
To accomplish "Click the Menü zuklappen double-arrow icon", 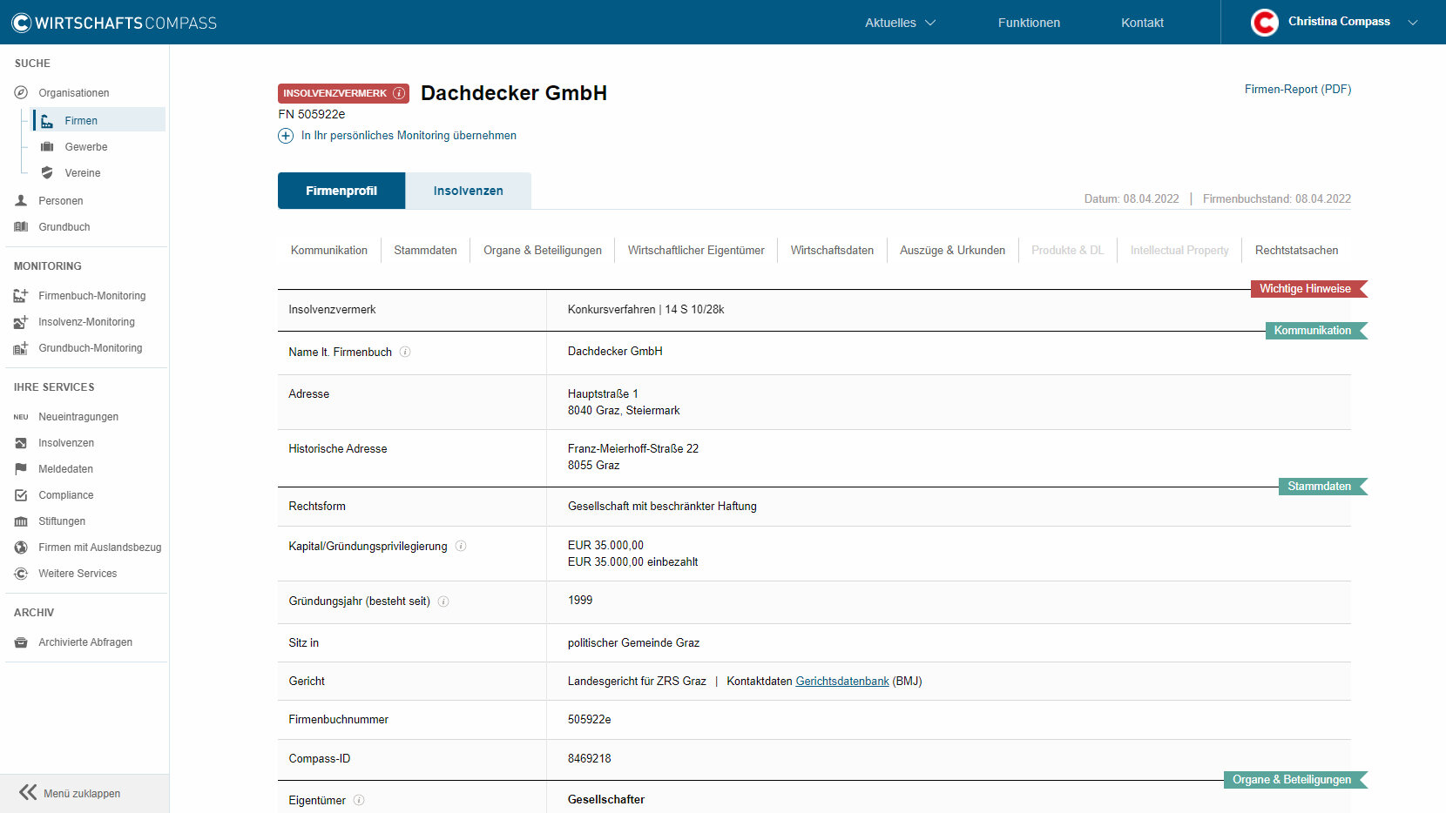I will pyautogui.click(x=28, y=792).
